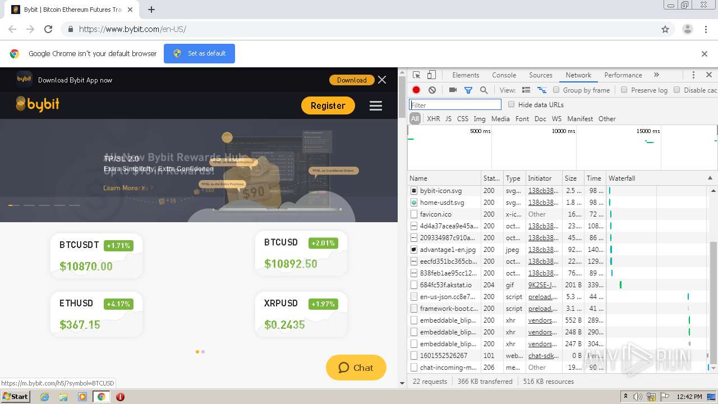
Task: Dismiss the default browser infobar
Action: click(705, 54)
